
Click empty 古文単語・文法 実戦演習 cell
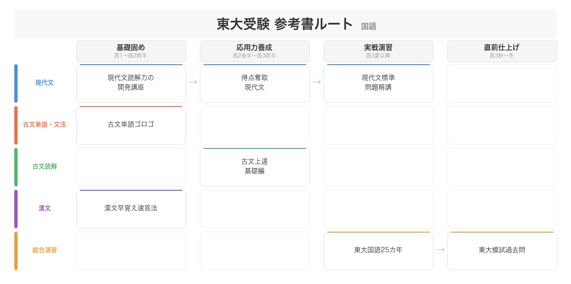[378, 125]
